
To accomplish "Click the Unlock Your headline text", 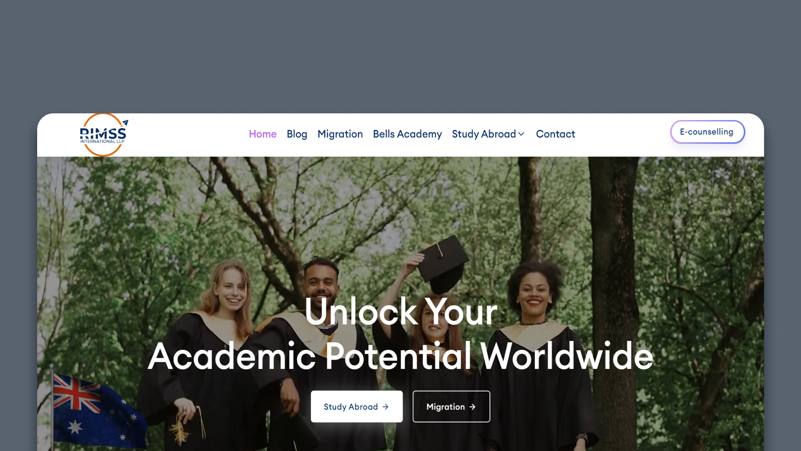I will pos(401,312).
